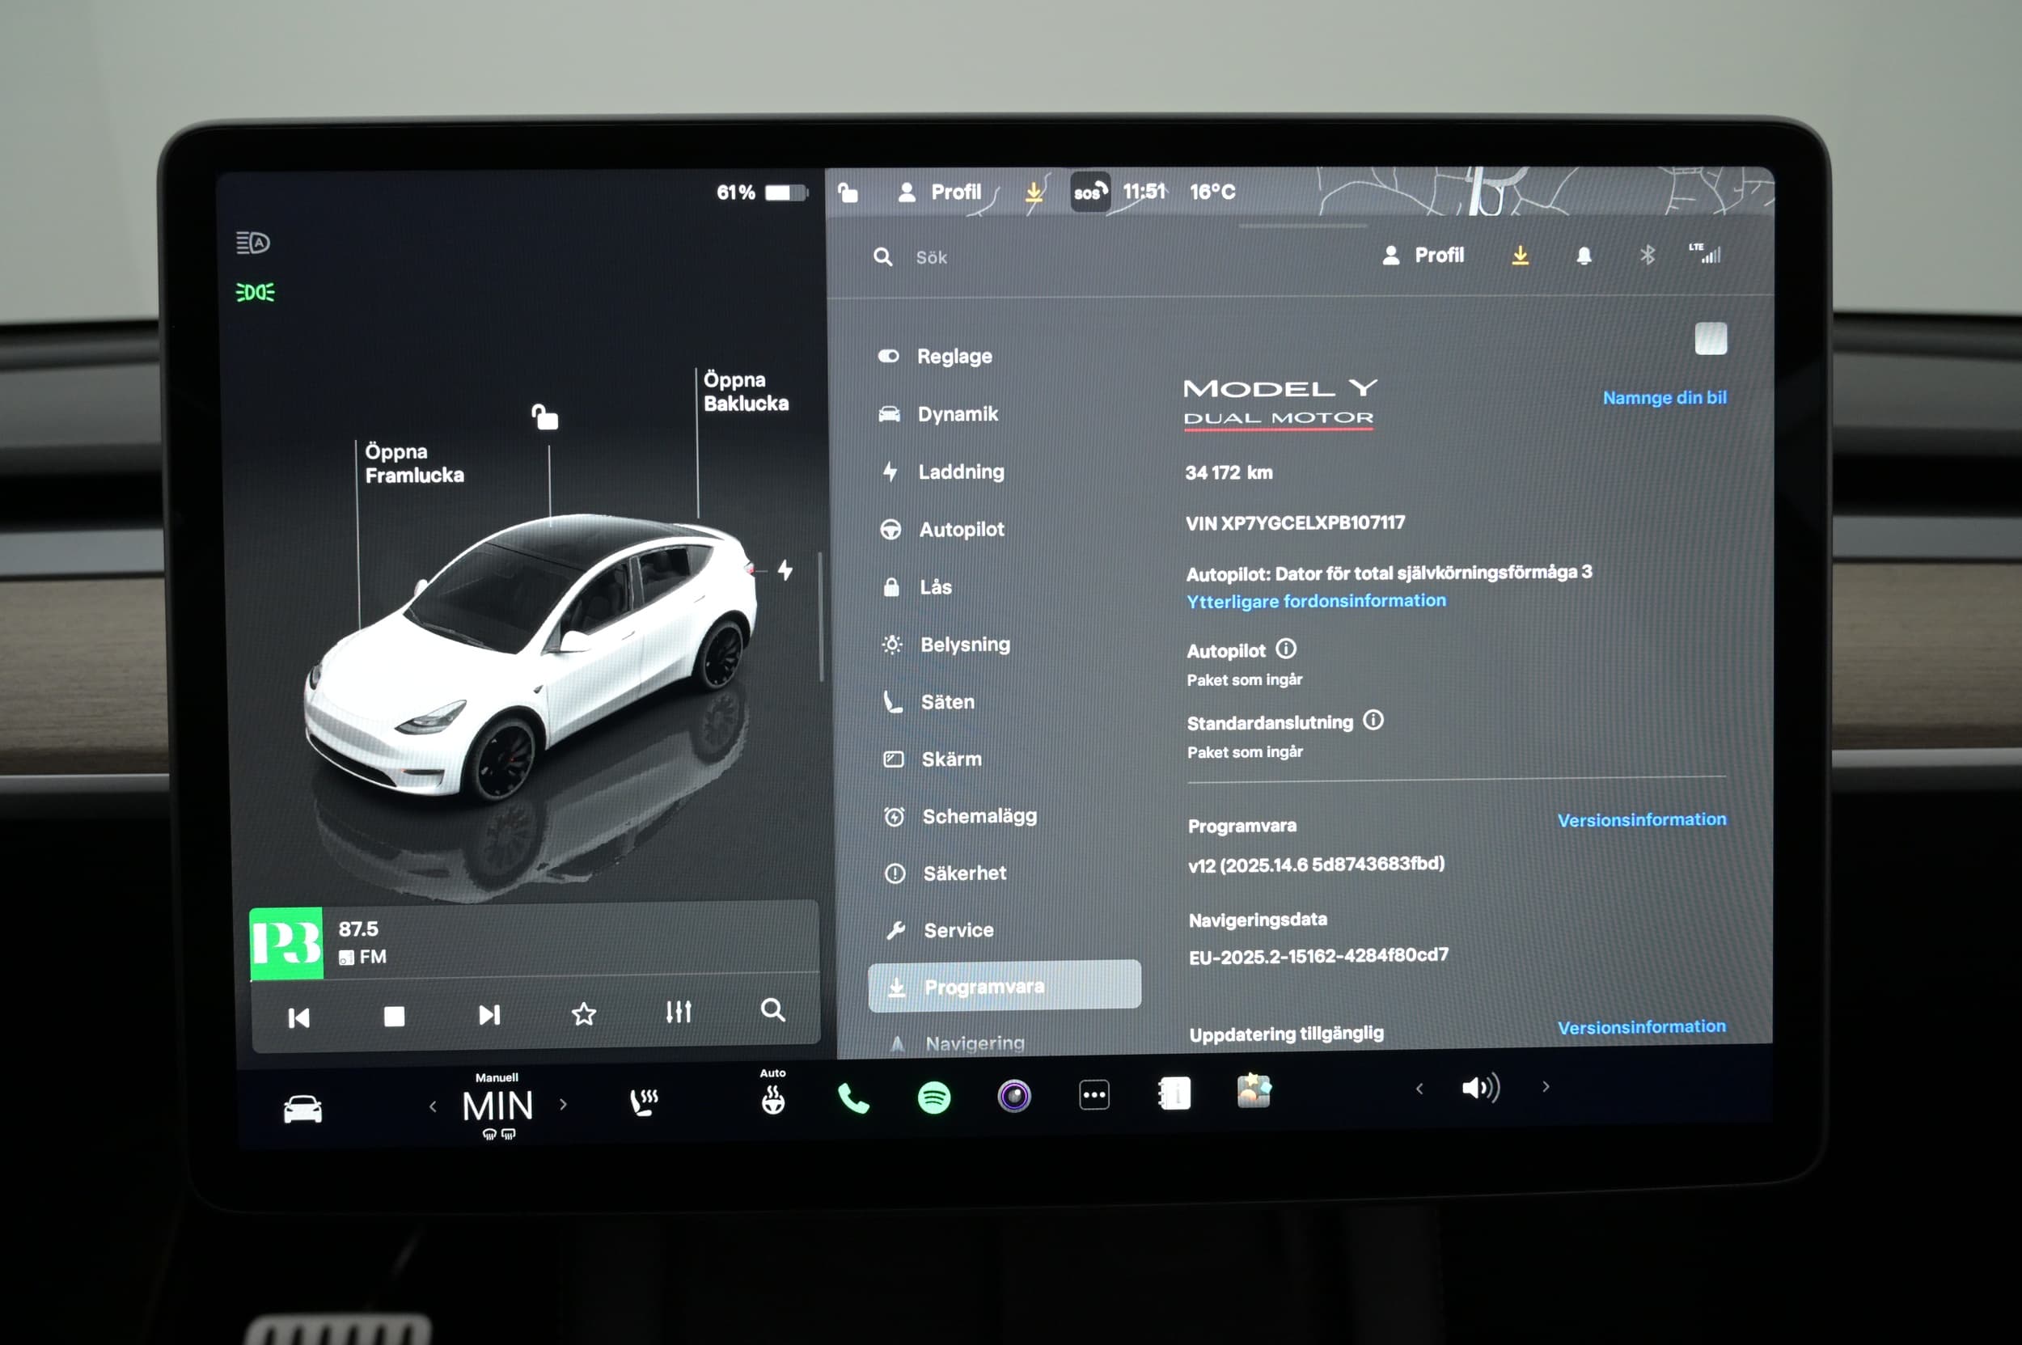Image resolution: width=2022 pixels, height=1345 pixels.
Task: Toggle the auto high beam indicator
Action: click(x=253, y=243)
